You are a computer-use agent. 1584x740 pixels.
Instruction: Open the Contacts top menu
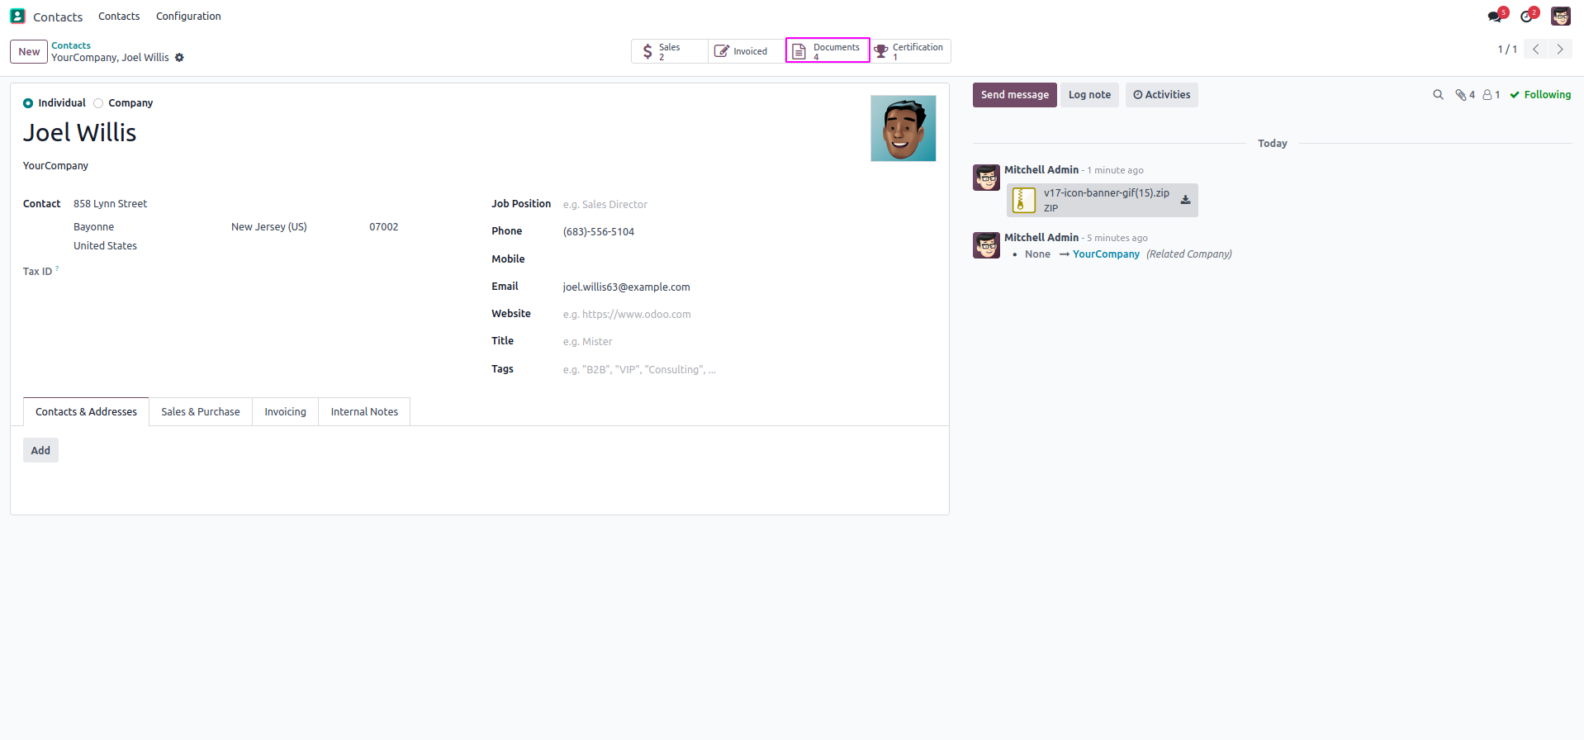point(119,17)
